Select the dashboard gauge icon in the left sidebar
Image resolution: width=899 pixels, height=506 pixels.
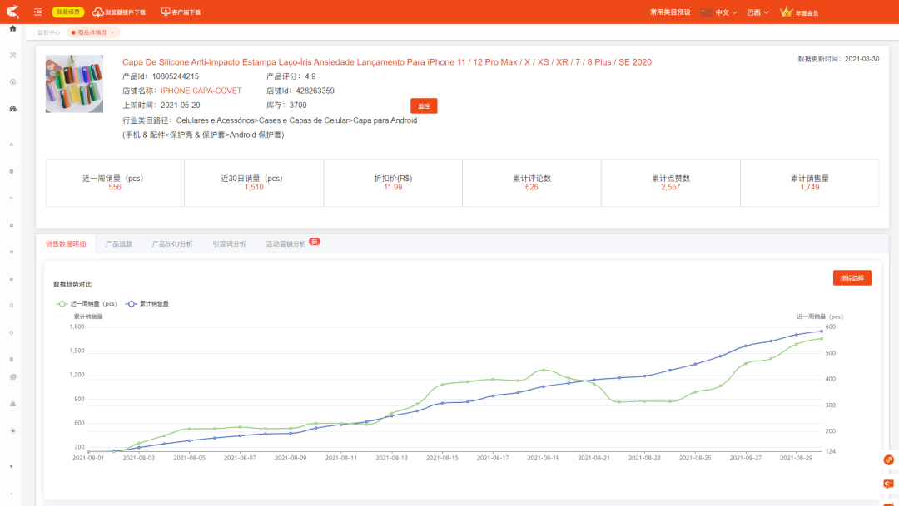tap(12, 109)
